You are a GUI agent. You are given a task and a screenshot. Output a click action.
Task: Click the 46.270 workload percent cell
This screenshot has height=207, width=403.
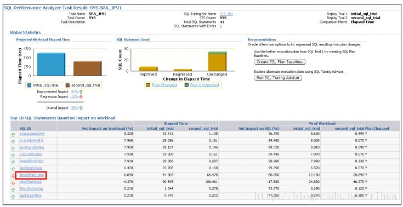(x=359, y=182)
